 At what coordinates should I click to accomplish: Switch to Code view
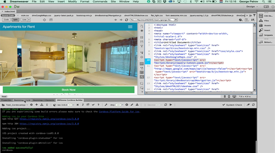click(6, 20)
